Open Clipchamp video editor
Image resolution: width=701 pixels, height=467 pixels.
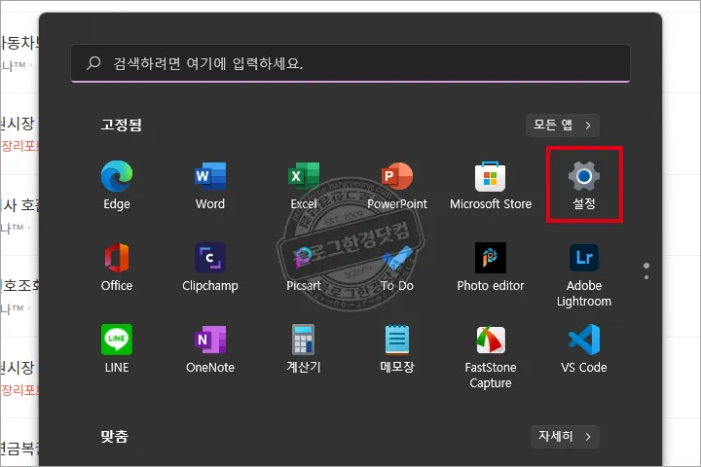pos(210,267)
